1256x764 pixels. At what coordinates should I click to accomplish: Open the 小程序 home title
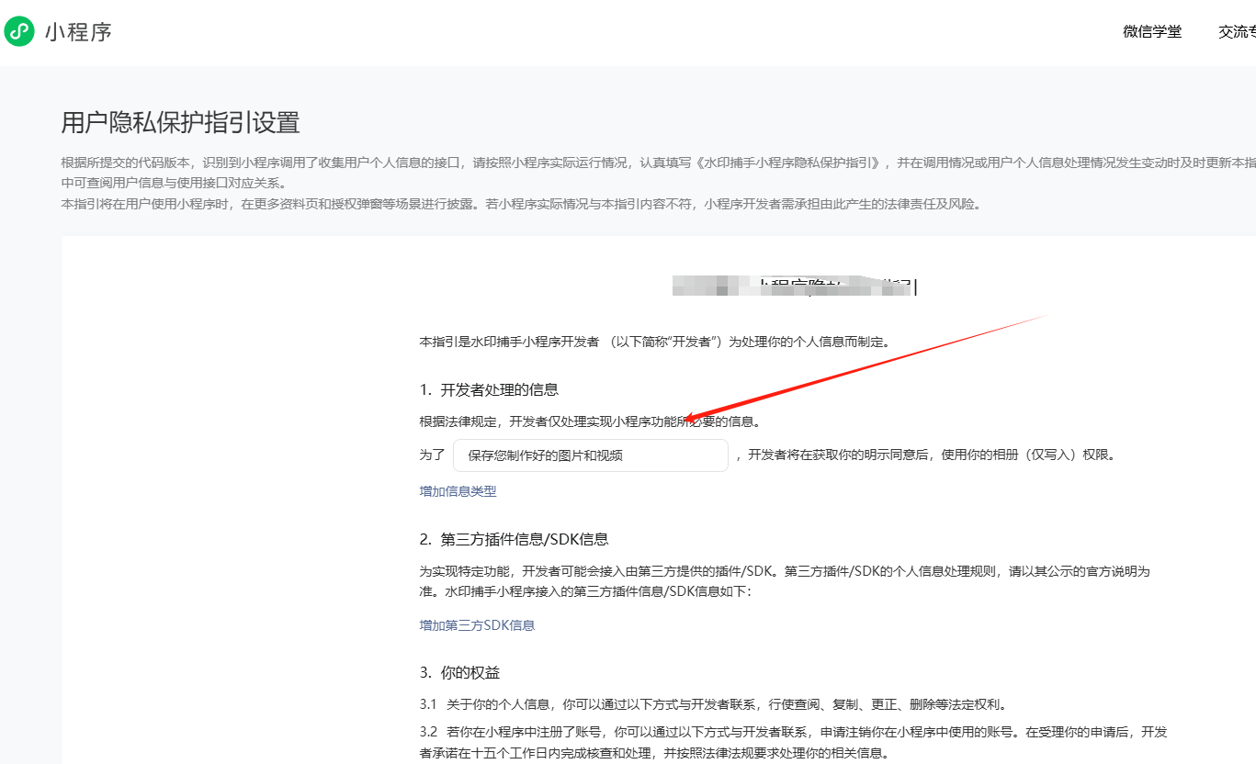tap(78, 32)
